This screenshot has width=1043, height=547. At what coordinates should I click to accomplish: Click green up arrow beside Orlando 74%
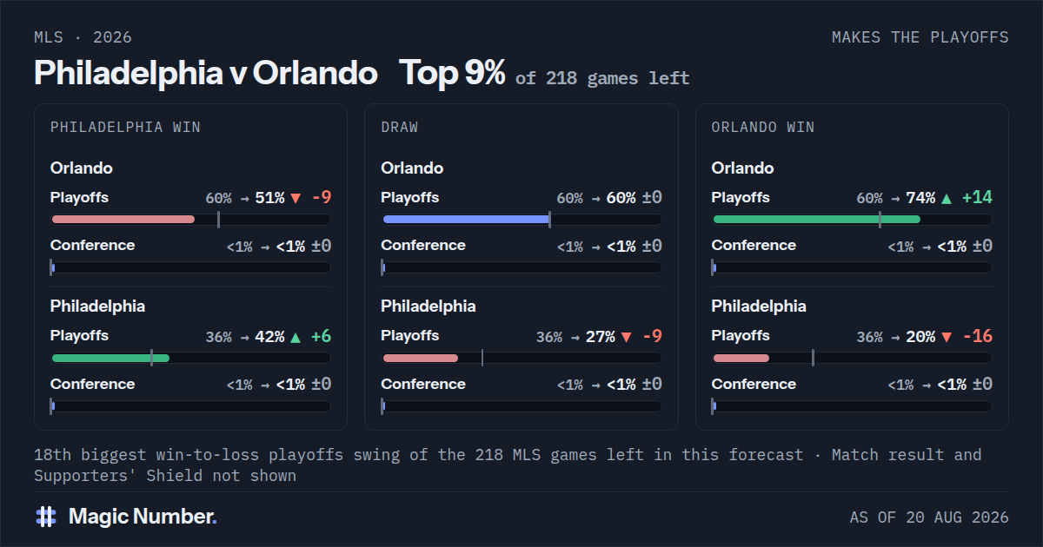click(x=947, y=198)
